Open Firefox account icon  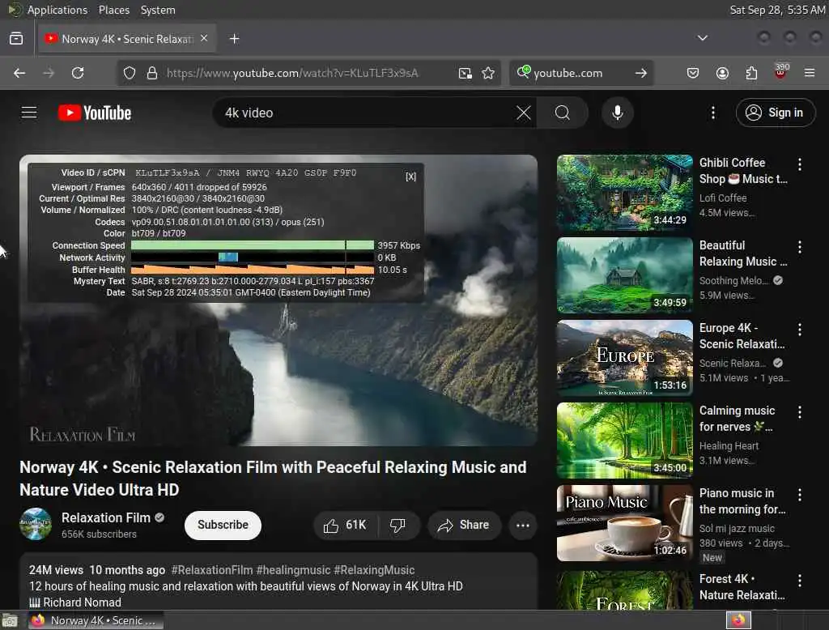click(x=722, y=73)
